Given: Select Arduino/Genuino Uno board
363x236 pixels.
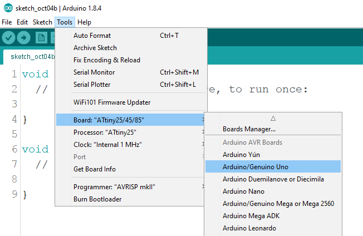Looking at the screenshot, I should (x=256, y=167).
